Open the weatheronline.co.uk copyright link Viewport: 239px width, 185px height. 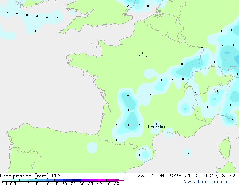point(207,182)
